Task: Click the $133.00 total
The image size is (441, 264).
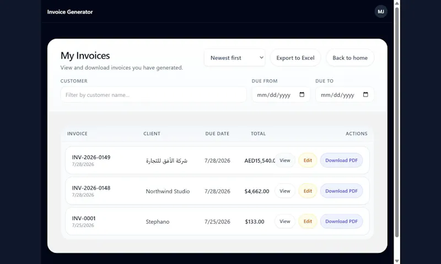Action: [255, 222]
